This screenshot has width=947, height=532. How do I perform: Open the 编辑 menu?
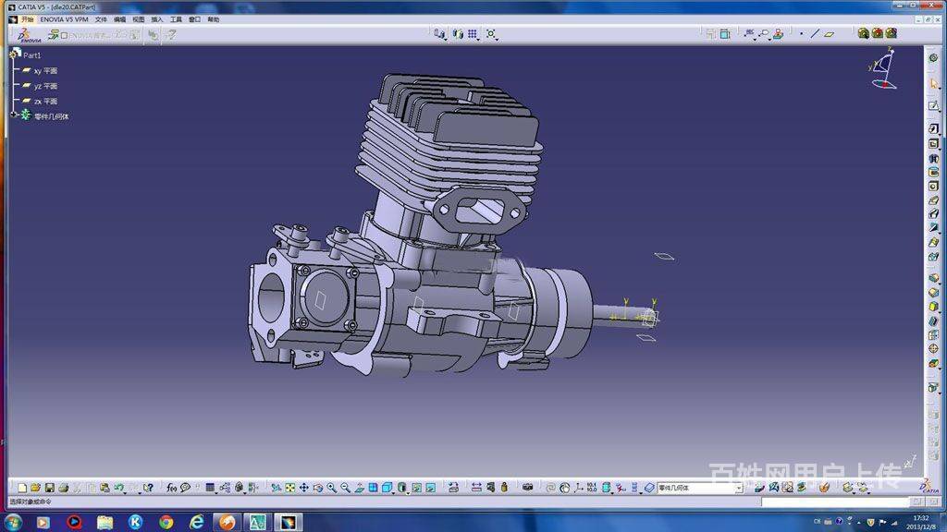[x=119, y=19]
